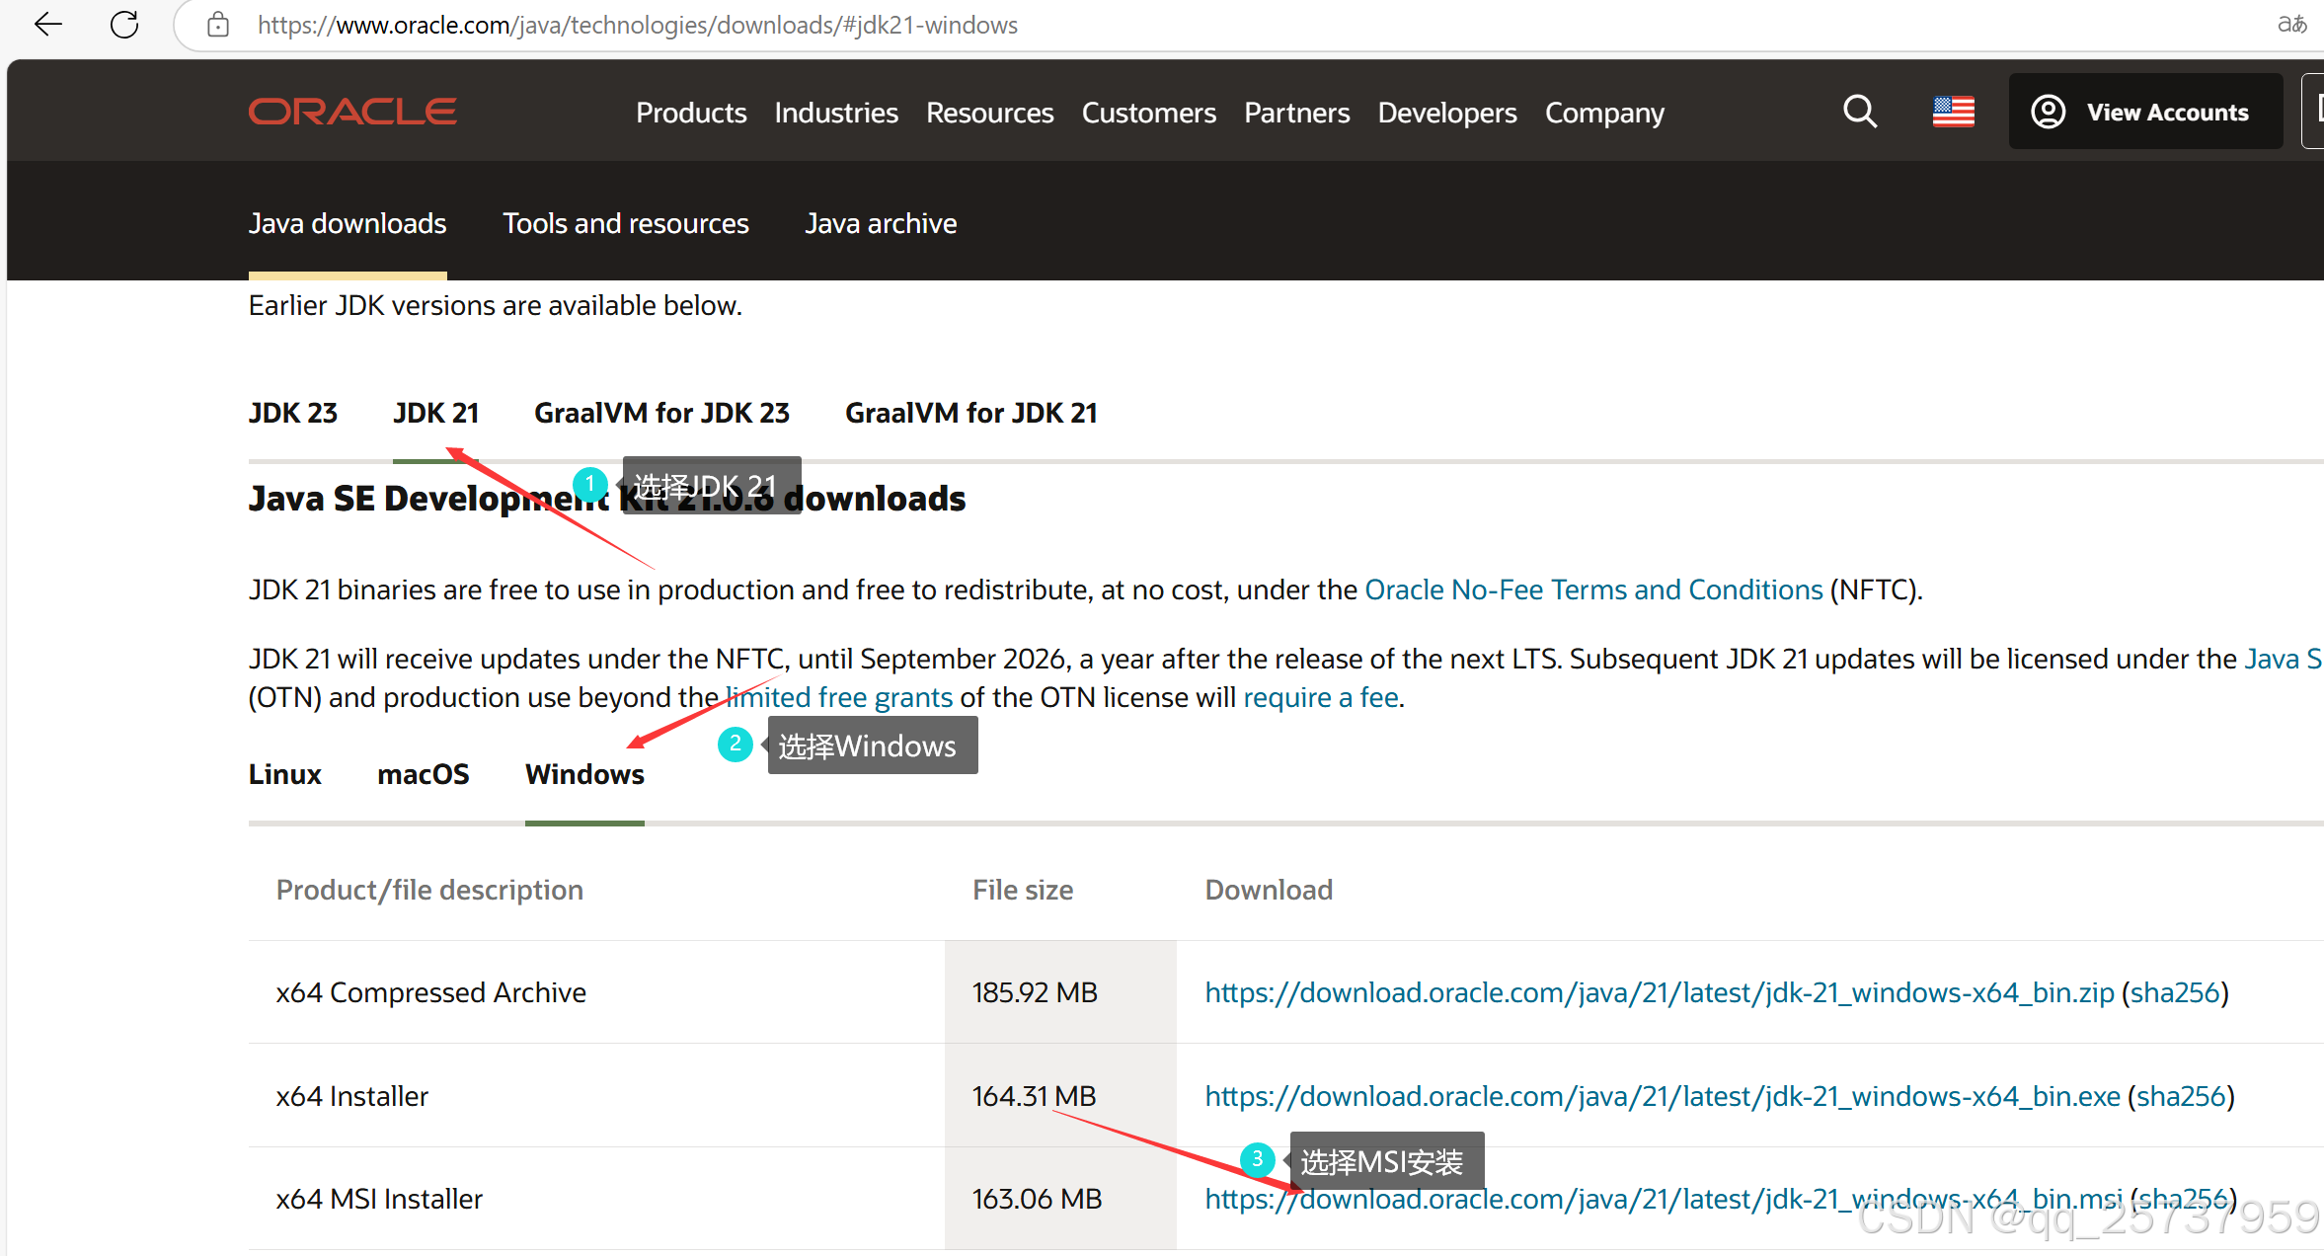Open the Developers menu
2324x1256 pixels.
click(1446, 113)
